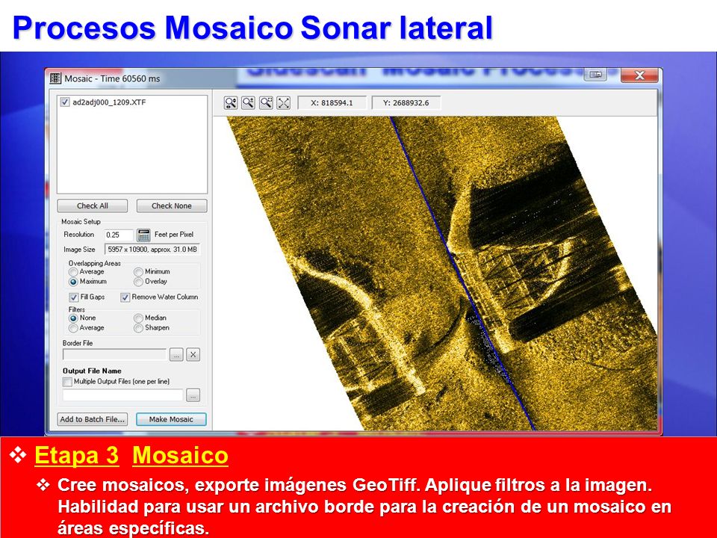Click the Output File Name bold label
717x538 pixels.
click(92, 371)
